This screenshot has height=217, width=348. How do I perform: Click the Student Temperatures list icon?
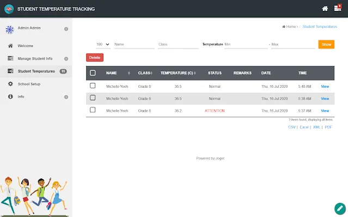coord(10,71)
